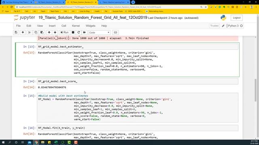Viewport: 259px width, 145px height.
Task: Go forward with the browser forward arrow
Action: [7, 7]
